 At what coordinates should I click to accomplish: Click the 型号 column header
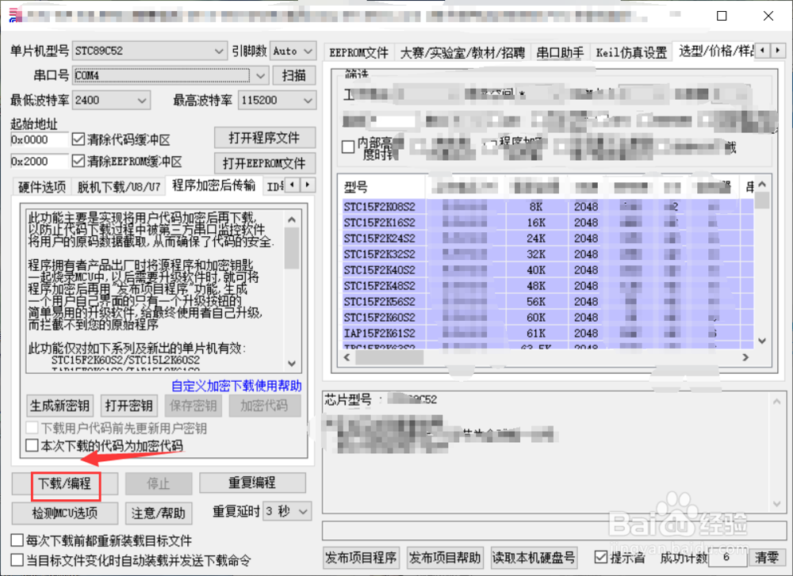pyautogui.click(x=383, y=188)
